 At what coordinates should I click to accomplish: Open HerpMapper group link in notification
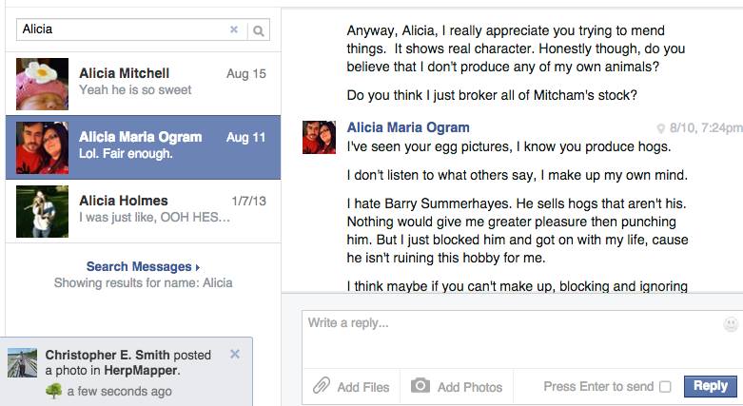pyautogui.click(x=140, y=371)
